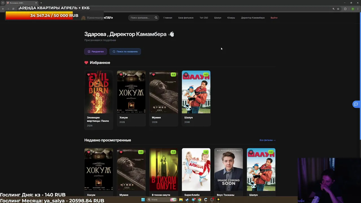Click the 6.9 rating badge on В тихом омуте
Screen dimensions: 361x203
pyautogui.click(x=173, y=152)
